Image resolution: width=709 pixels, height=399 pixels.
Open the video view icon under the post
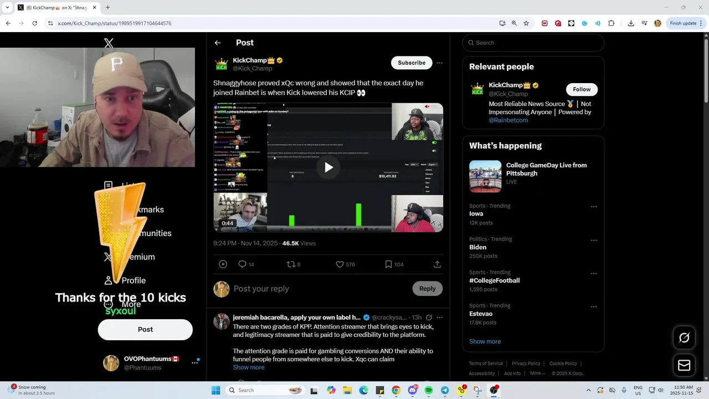223,264
